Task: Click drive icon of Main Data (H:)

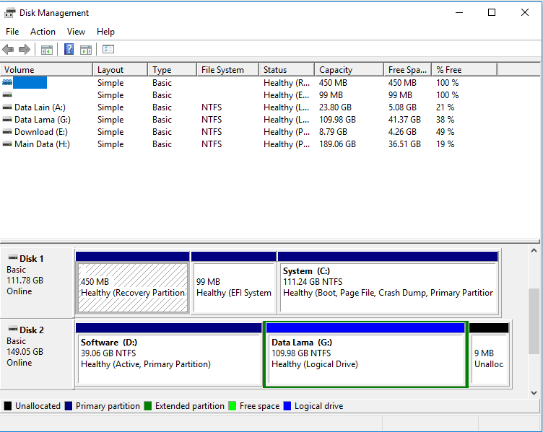Action: click(x=7, y=144)
